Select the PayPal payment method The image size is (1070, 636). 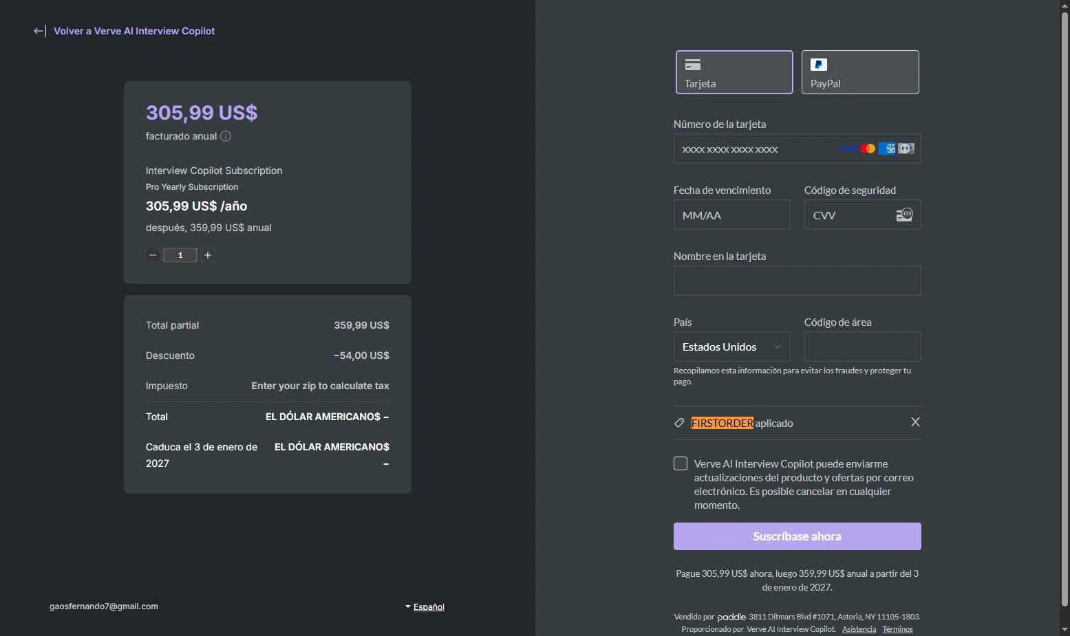[x=860, y=72]
